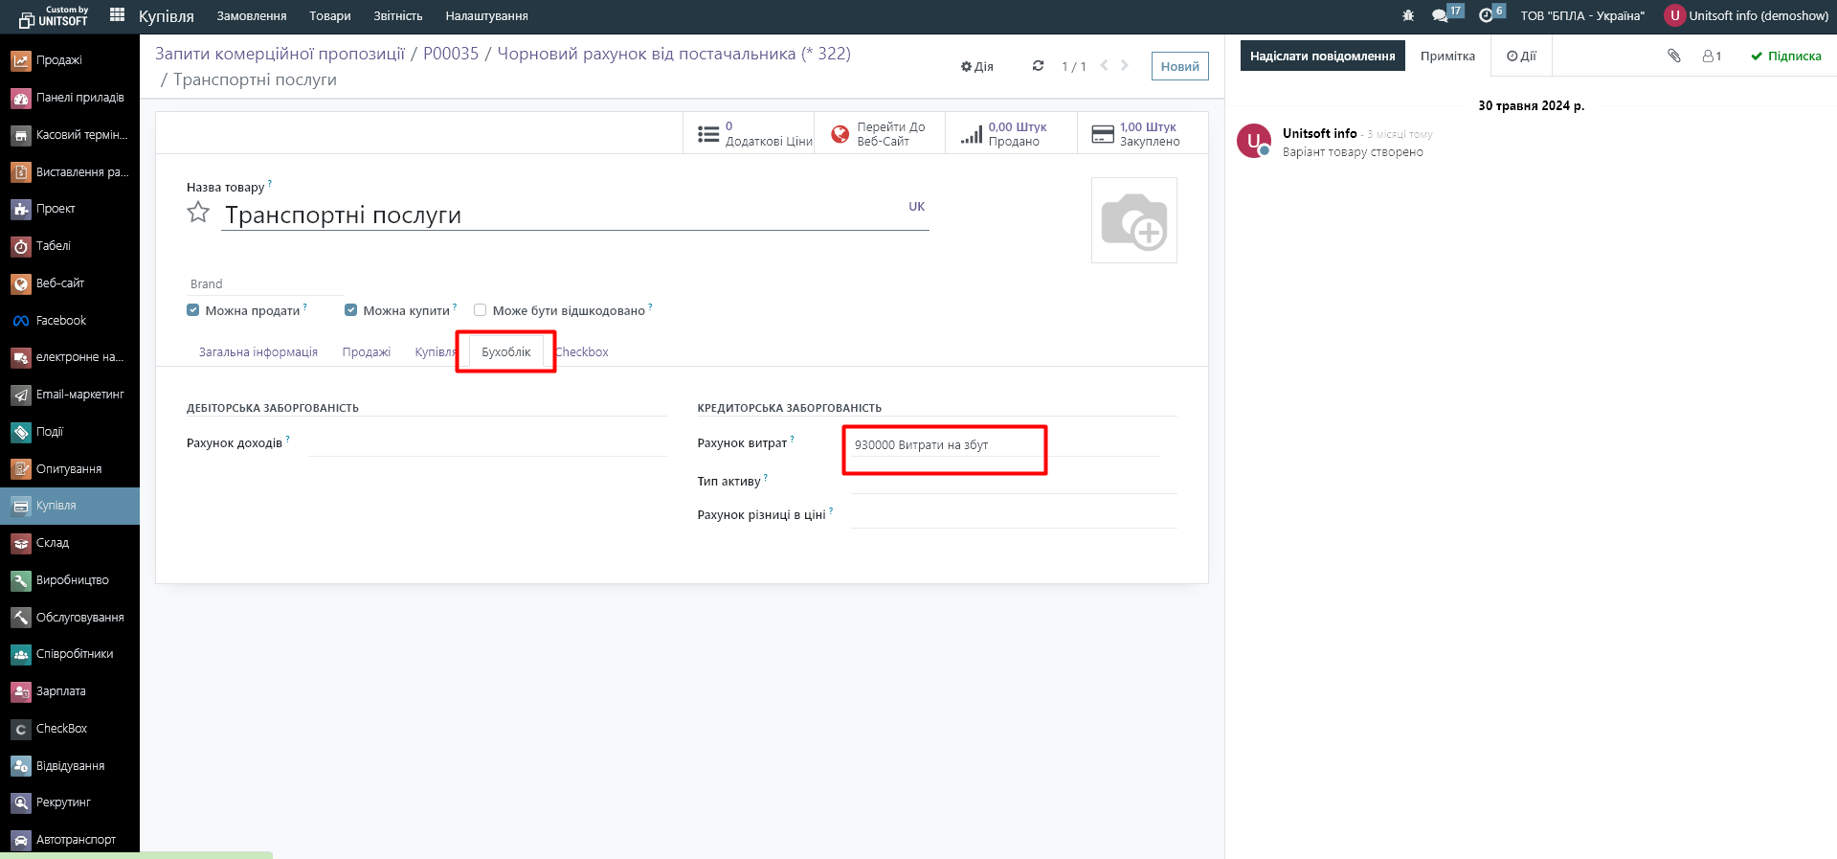Click the 'Рахунок доходів' input field
1837x859 pixels.
tap(486, 443)
